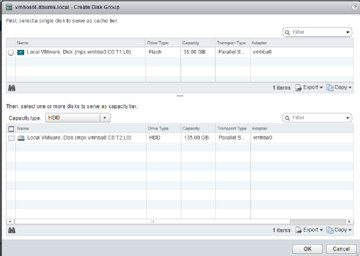This screenshot has width=360, height=256.
Task: Open the Capacity type HDD dropdown
Action: [x=78, y=118]
